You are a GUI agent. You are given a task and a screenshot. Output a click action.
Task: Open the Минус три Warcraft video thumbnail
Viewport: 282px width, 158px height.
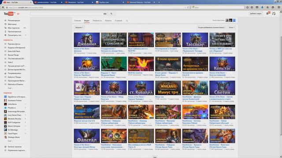point(168,88)
